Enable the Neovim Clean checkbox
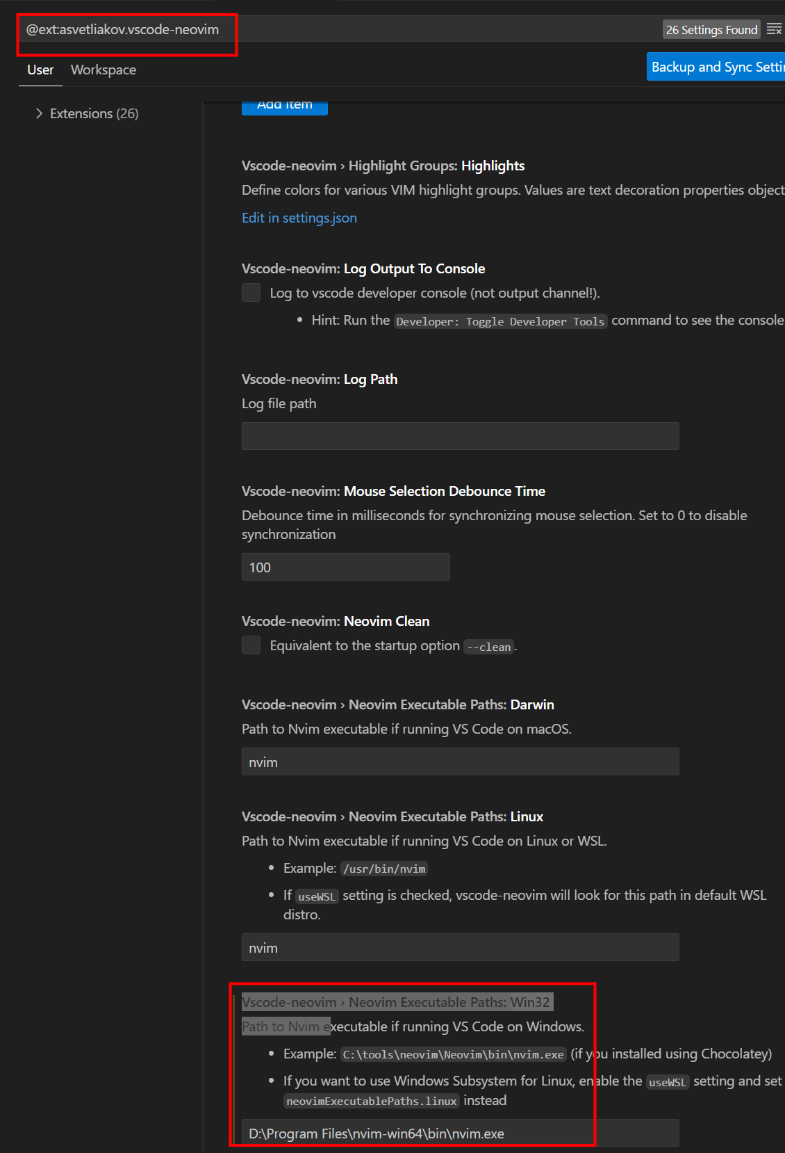Screen dimensions: 785x1153 tap(251, 645)
